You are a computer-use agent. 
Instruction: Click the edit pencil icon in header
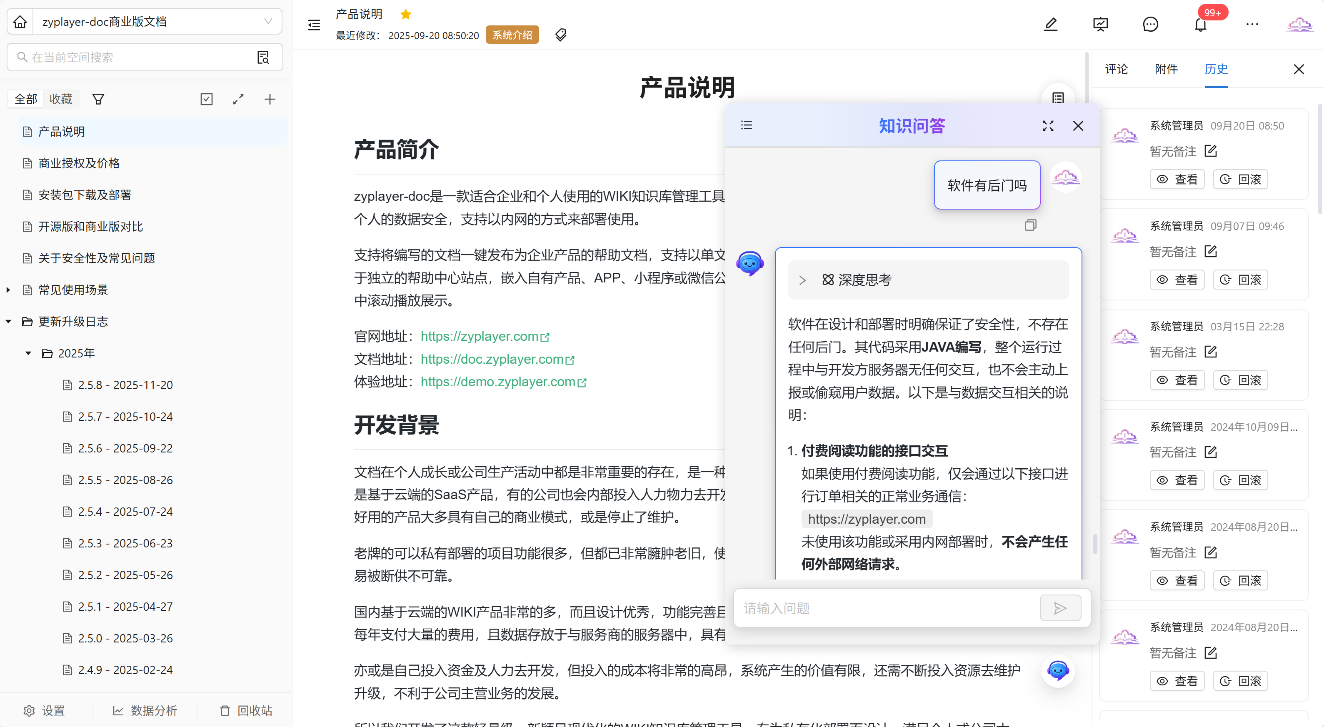tap(1051, 24)
